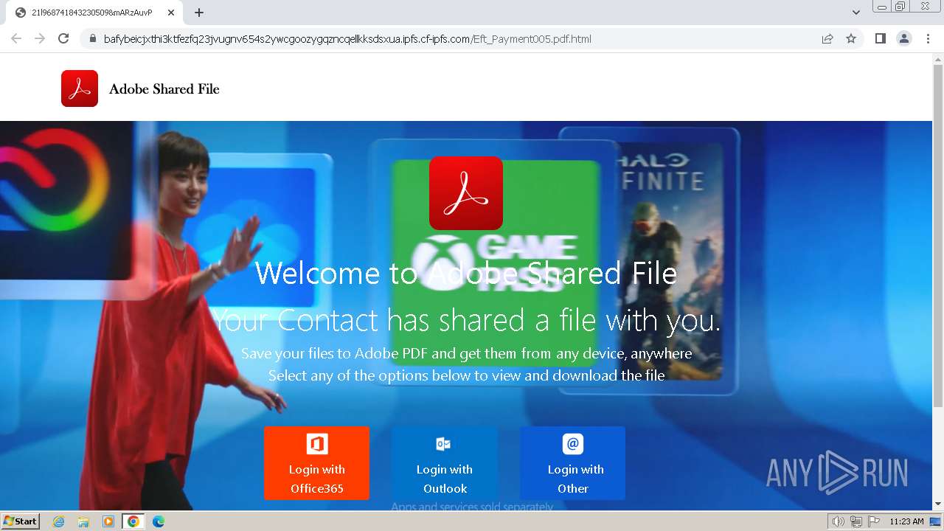
Task: Restore down the Chrome window
Action: 900,6
